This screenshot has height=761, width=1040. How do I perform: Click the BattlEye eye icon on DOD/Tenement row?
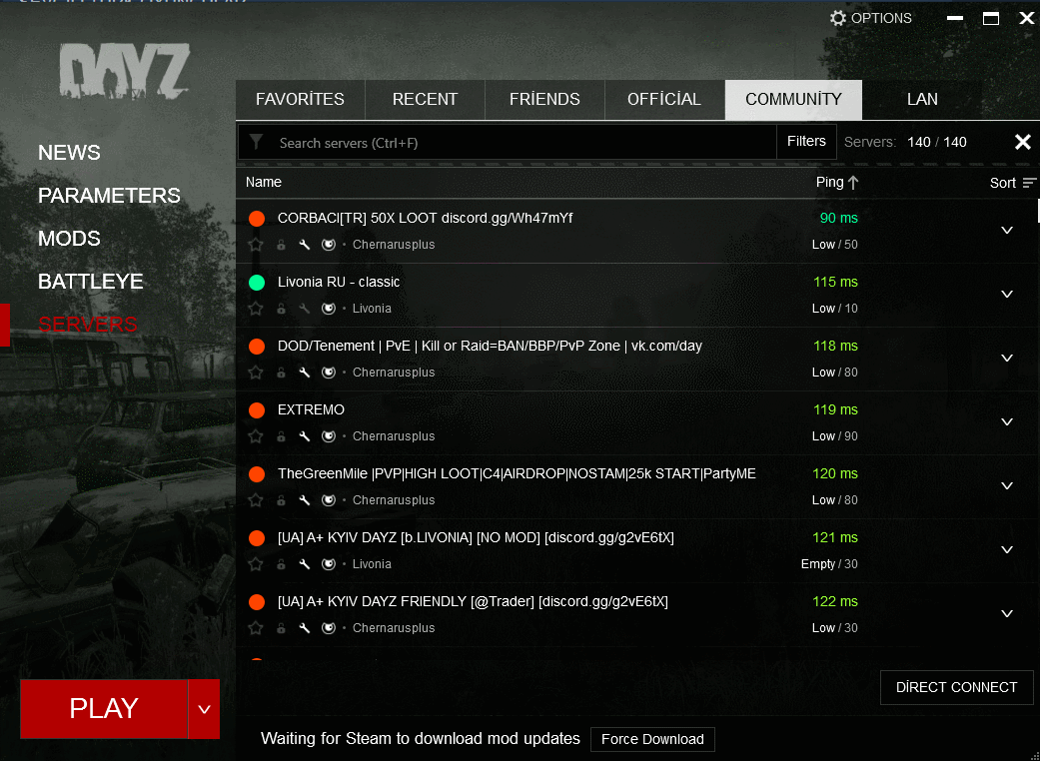[329, 373]
